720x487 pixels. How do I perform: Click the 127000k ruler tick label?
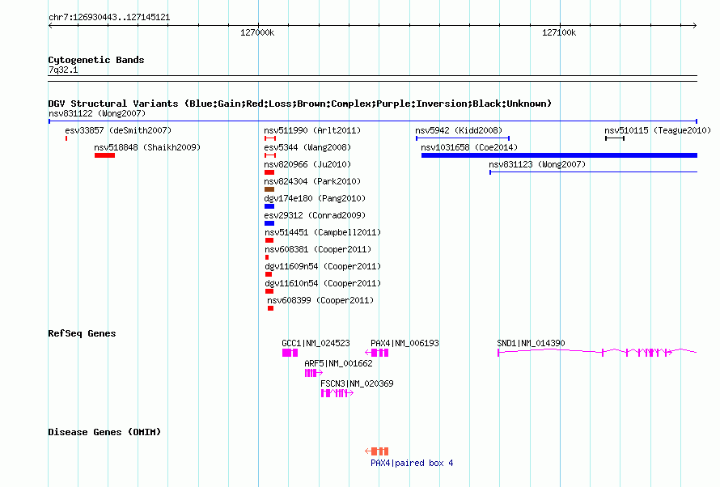coord(257,32)
